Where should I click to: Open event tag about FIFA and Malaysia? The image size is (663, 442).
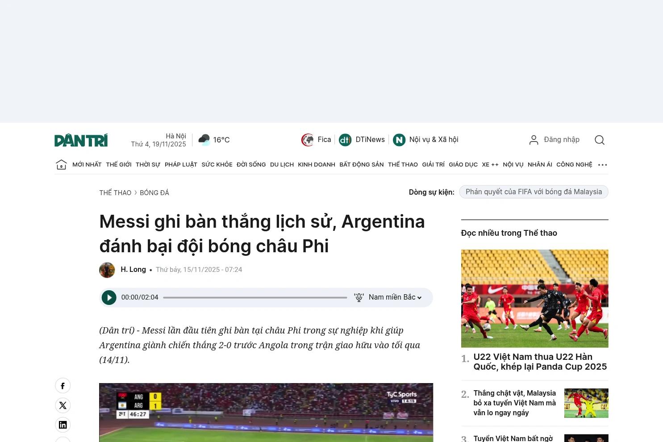(534, 192)
